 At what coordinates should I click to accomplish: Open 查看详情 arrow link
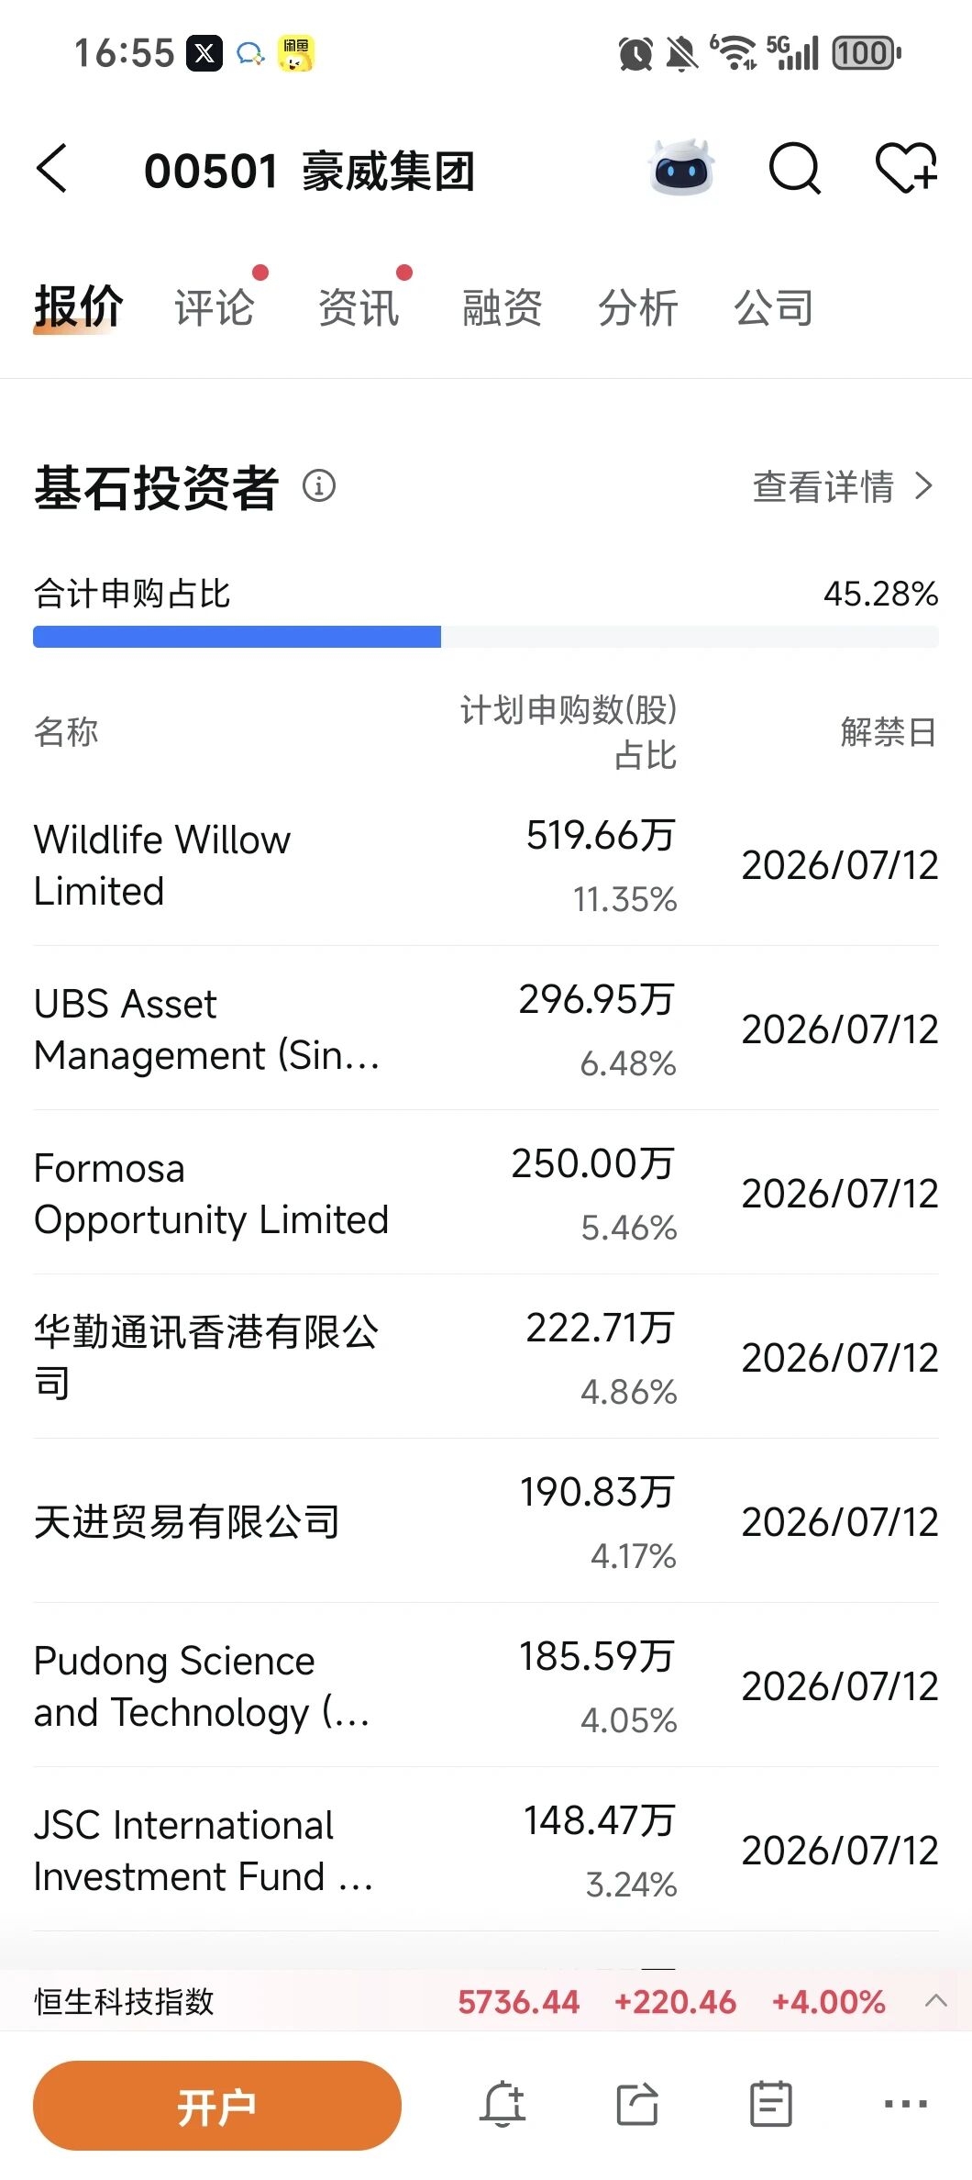[x=843, y=486]
